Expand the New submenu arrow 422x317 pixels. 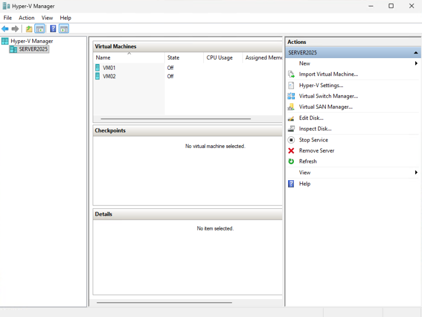click(x=416, y=63)
